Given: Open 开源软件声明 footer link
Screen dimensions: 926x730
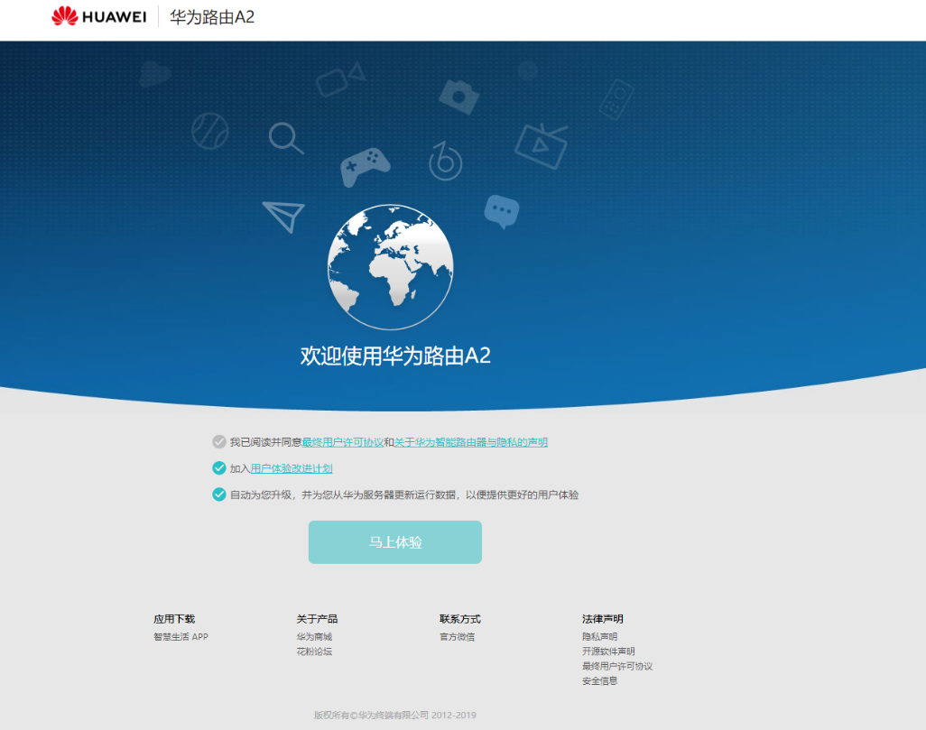Looking at the screenshot, I should click(x=609, y=651).
